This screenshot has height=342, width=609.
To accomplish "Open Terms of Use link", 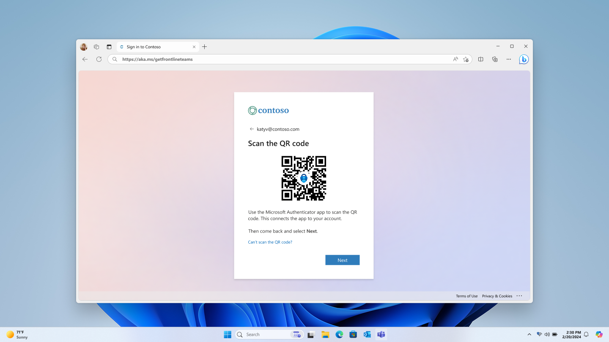I will click(467, 296).
